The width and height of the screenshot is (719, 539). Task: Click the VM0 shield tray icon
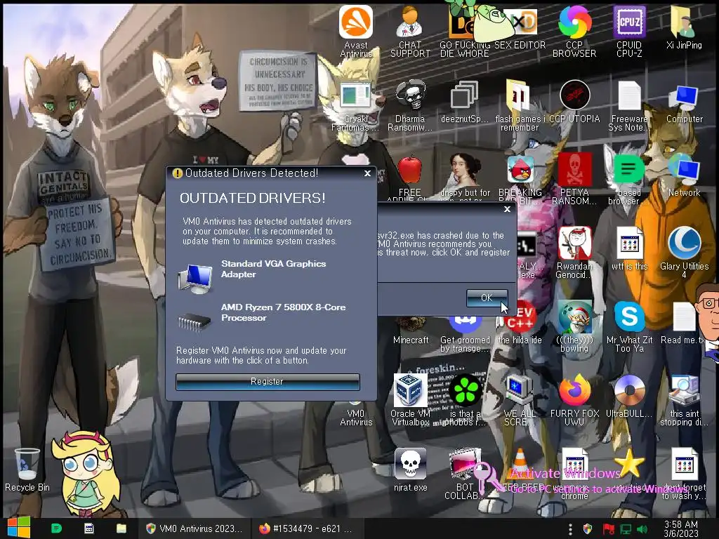588,529
